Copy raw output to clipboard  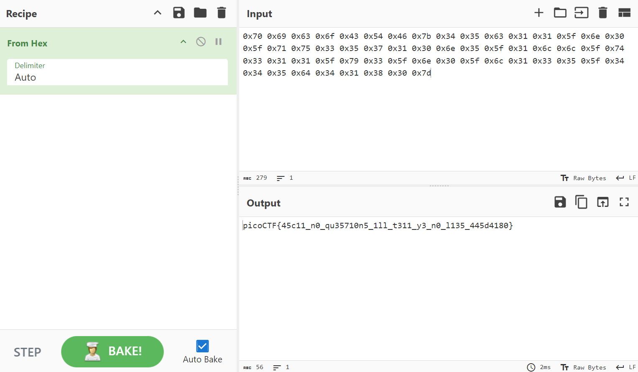point(581,202)
